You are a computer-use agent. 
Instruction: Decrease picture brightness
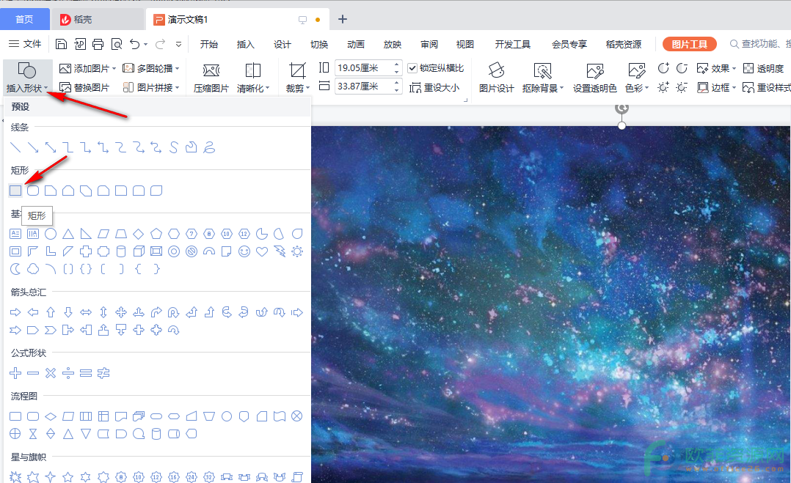coord(682,88)
